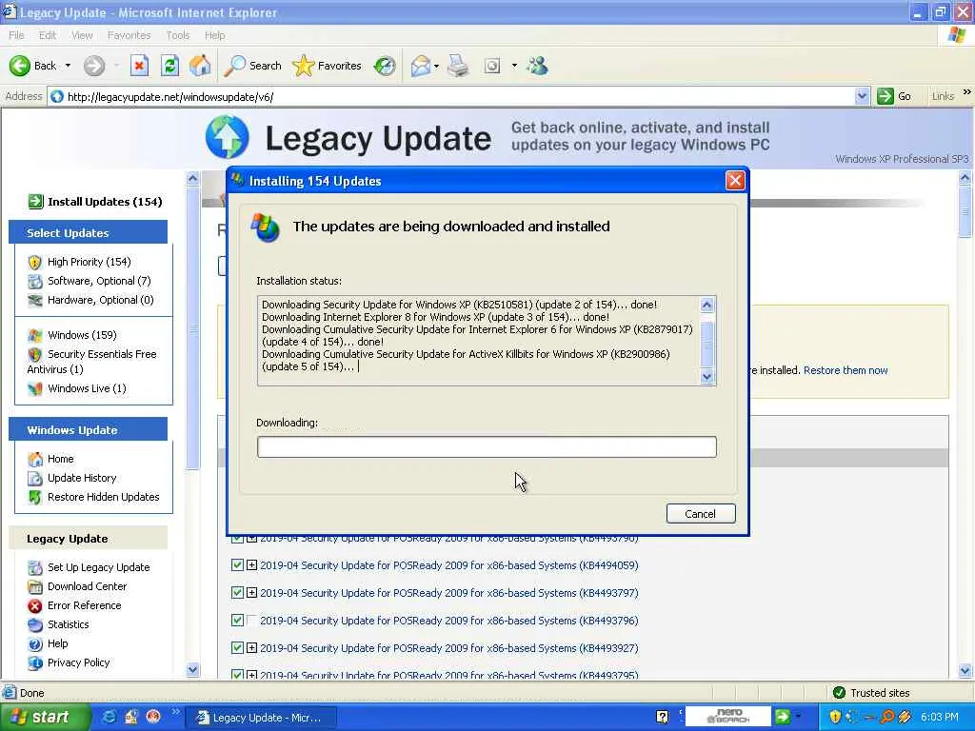Image resolution: width=975 pixels, height=731 pixels.
Task: Go to the home page via house icon
Action: click(x=200, y=66)
